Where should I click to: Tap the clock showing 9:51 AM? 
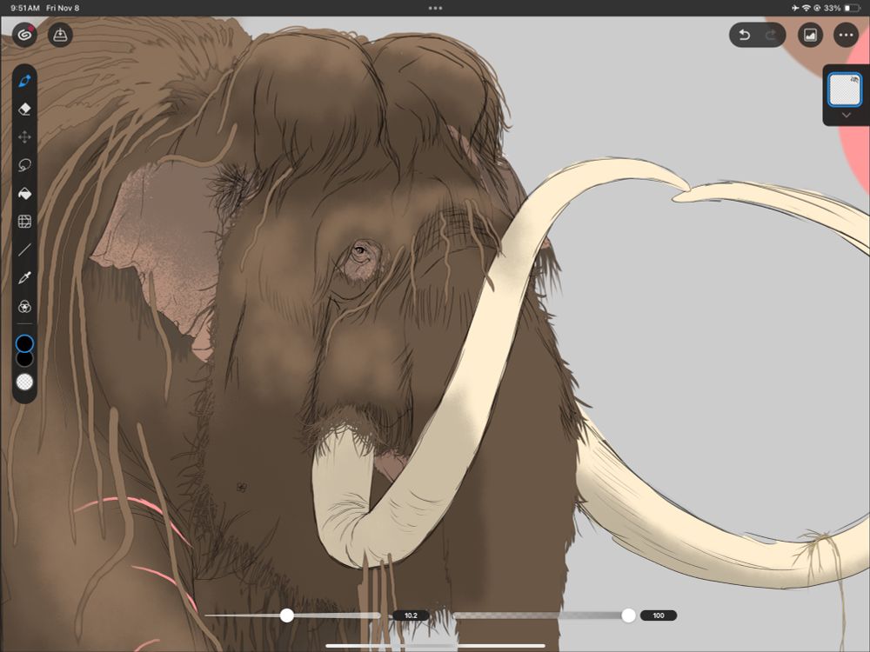[x=25, y=9]
